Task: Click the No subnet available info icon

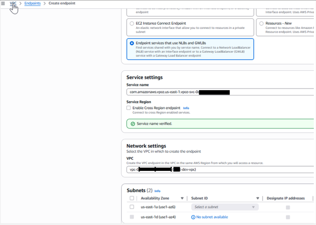Action: [x=193, y=217]
